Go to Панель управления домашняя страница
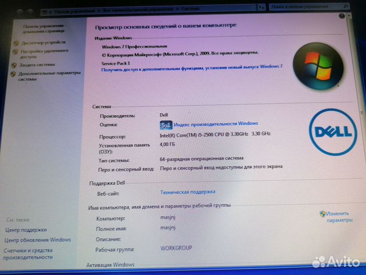 coord(44,29)
